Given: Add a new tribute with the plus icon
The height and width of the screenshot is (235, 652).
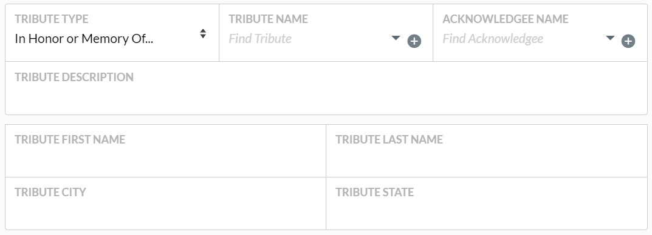Looking at the screenshot, I should (x=414, y=41).
